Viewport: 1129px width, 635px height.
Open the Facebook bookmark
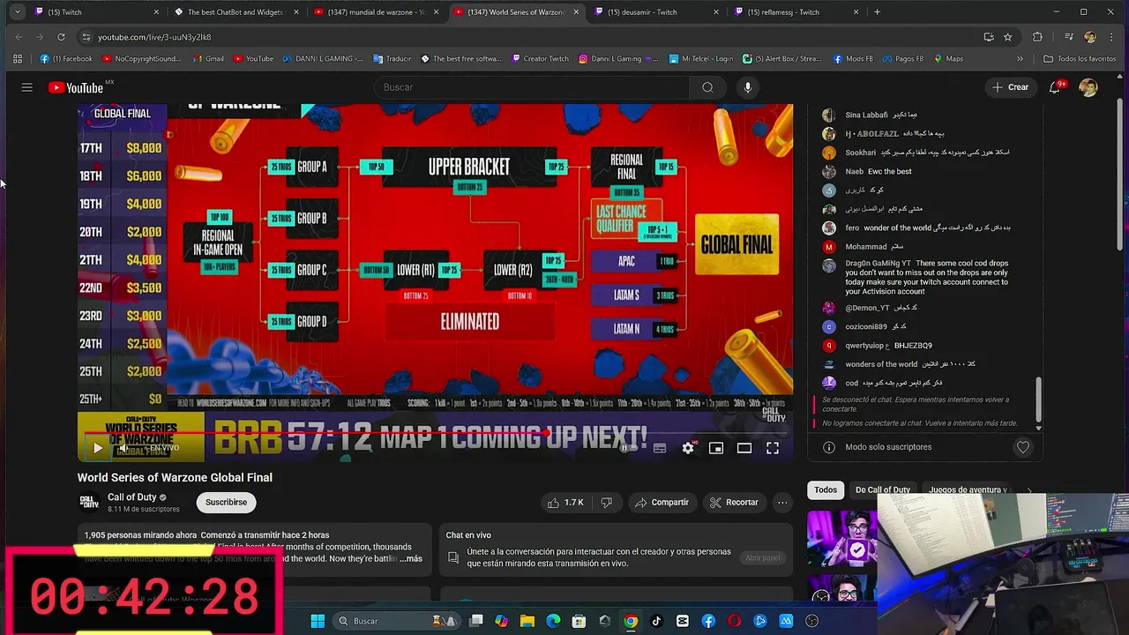pos(66,59)
